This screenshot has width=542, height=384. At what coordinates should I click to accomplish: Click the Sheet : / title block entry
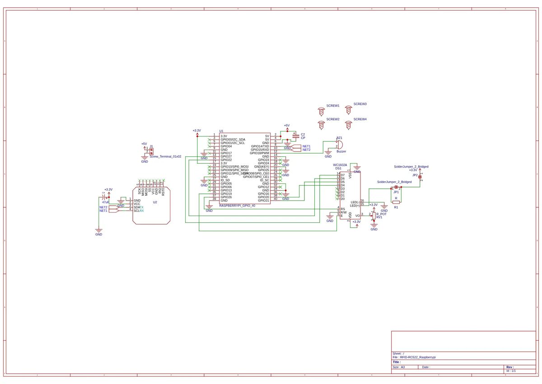point(398,353)
